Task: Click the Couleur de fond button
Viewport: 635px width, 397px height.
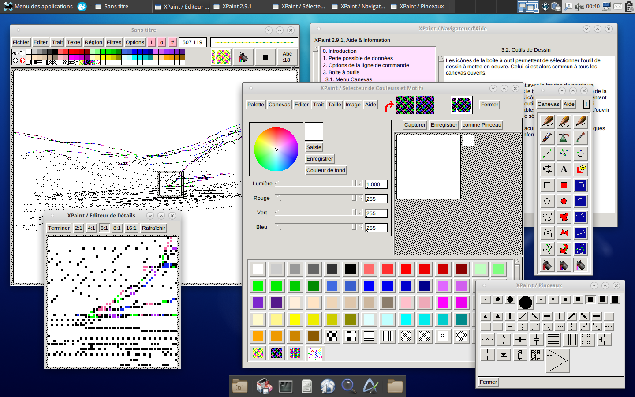Action: tap(326, 170)
